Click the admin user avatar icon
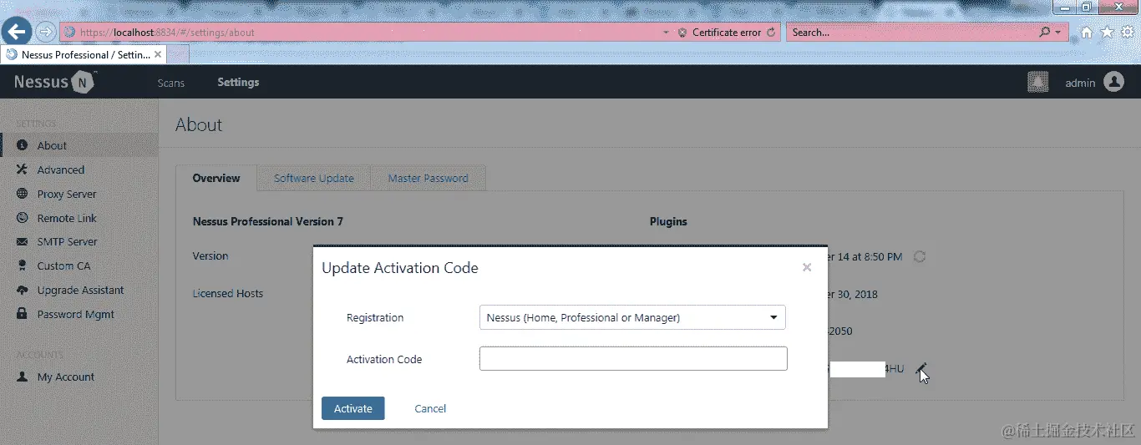The height and width of the screenshot is (445, 1141). (1113, 82)
